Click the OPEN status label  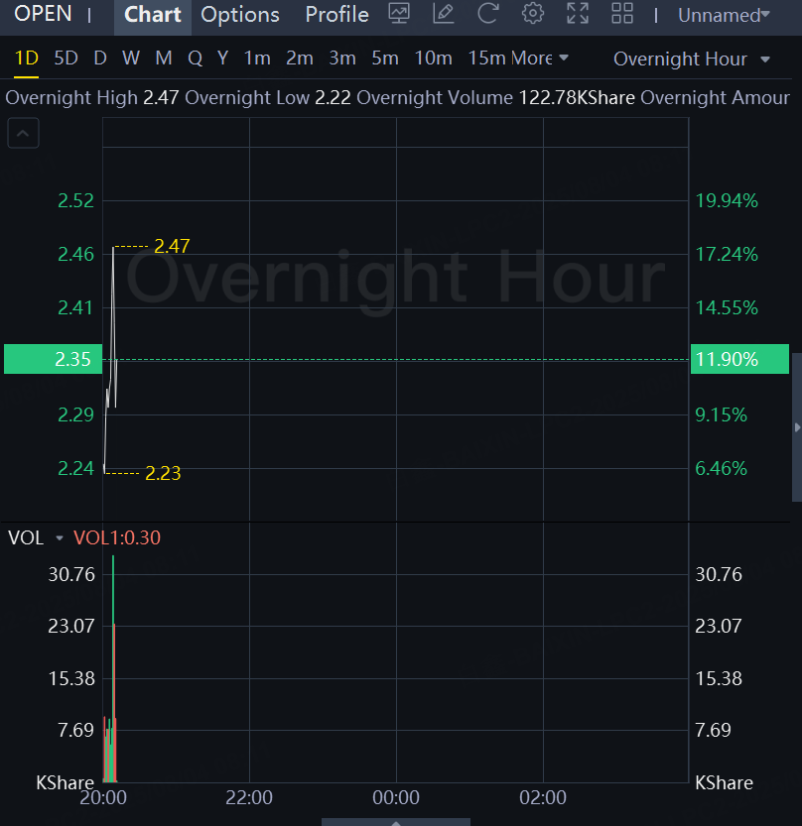[43, 14]
